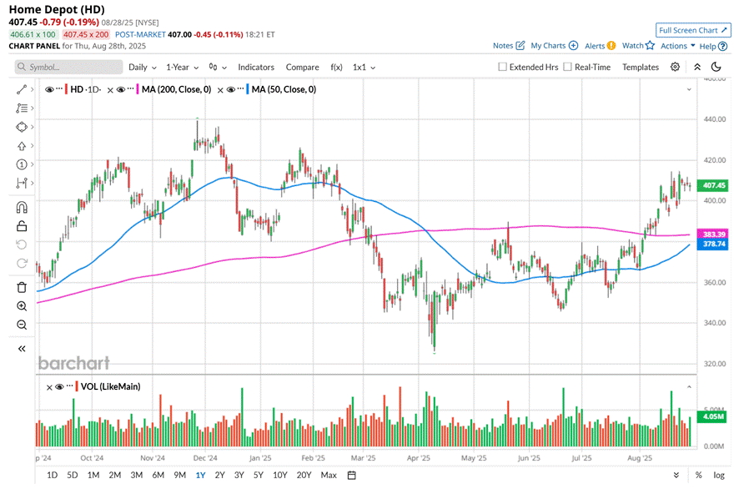Image resolution: width=754 pixels, height=489 pixels.
Task: Open HD series options menu
Action: coord(58,89)
